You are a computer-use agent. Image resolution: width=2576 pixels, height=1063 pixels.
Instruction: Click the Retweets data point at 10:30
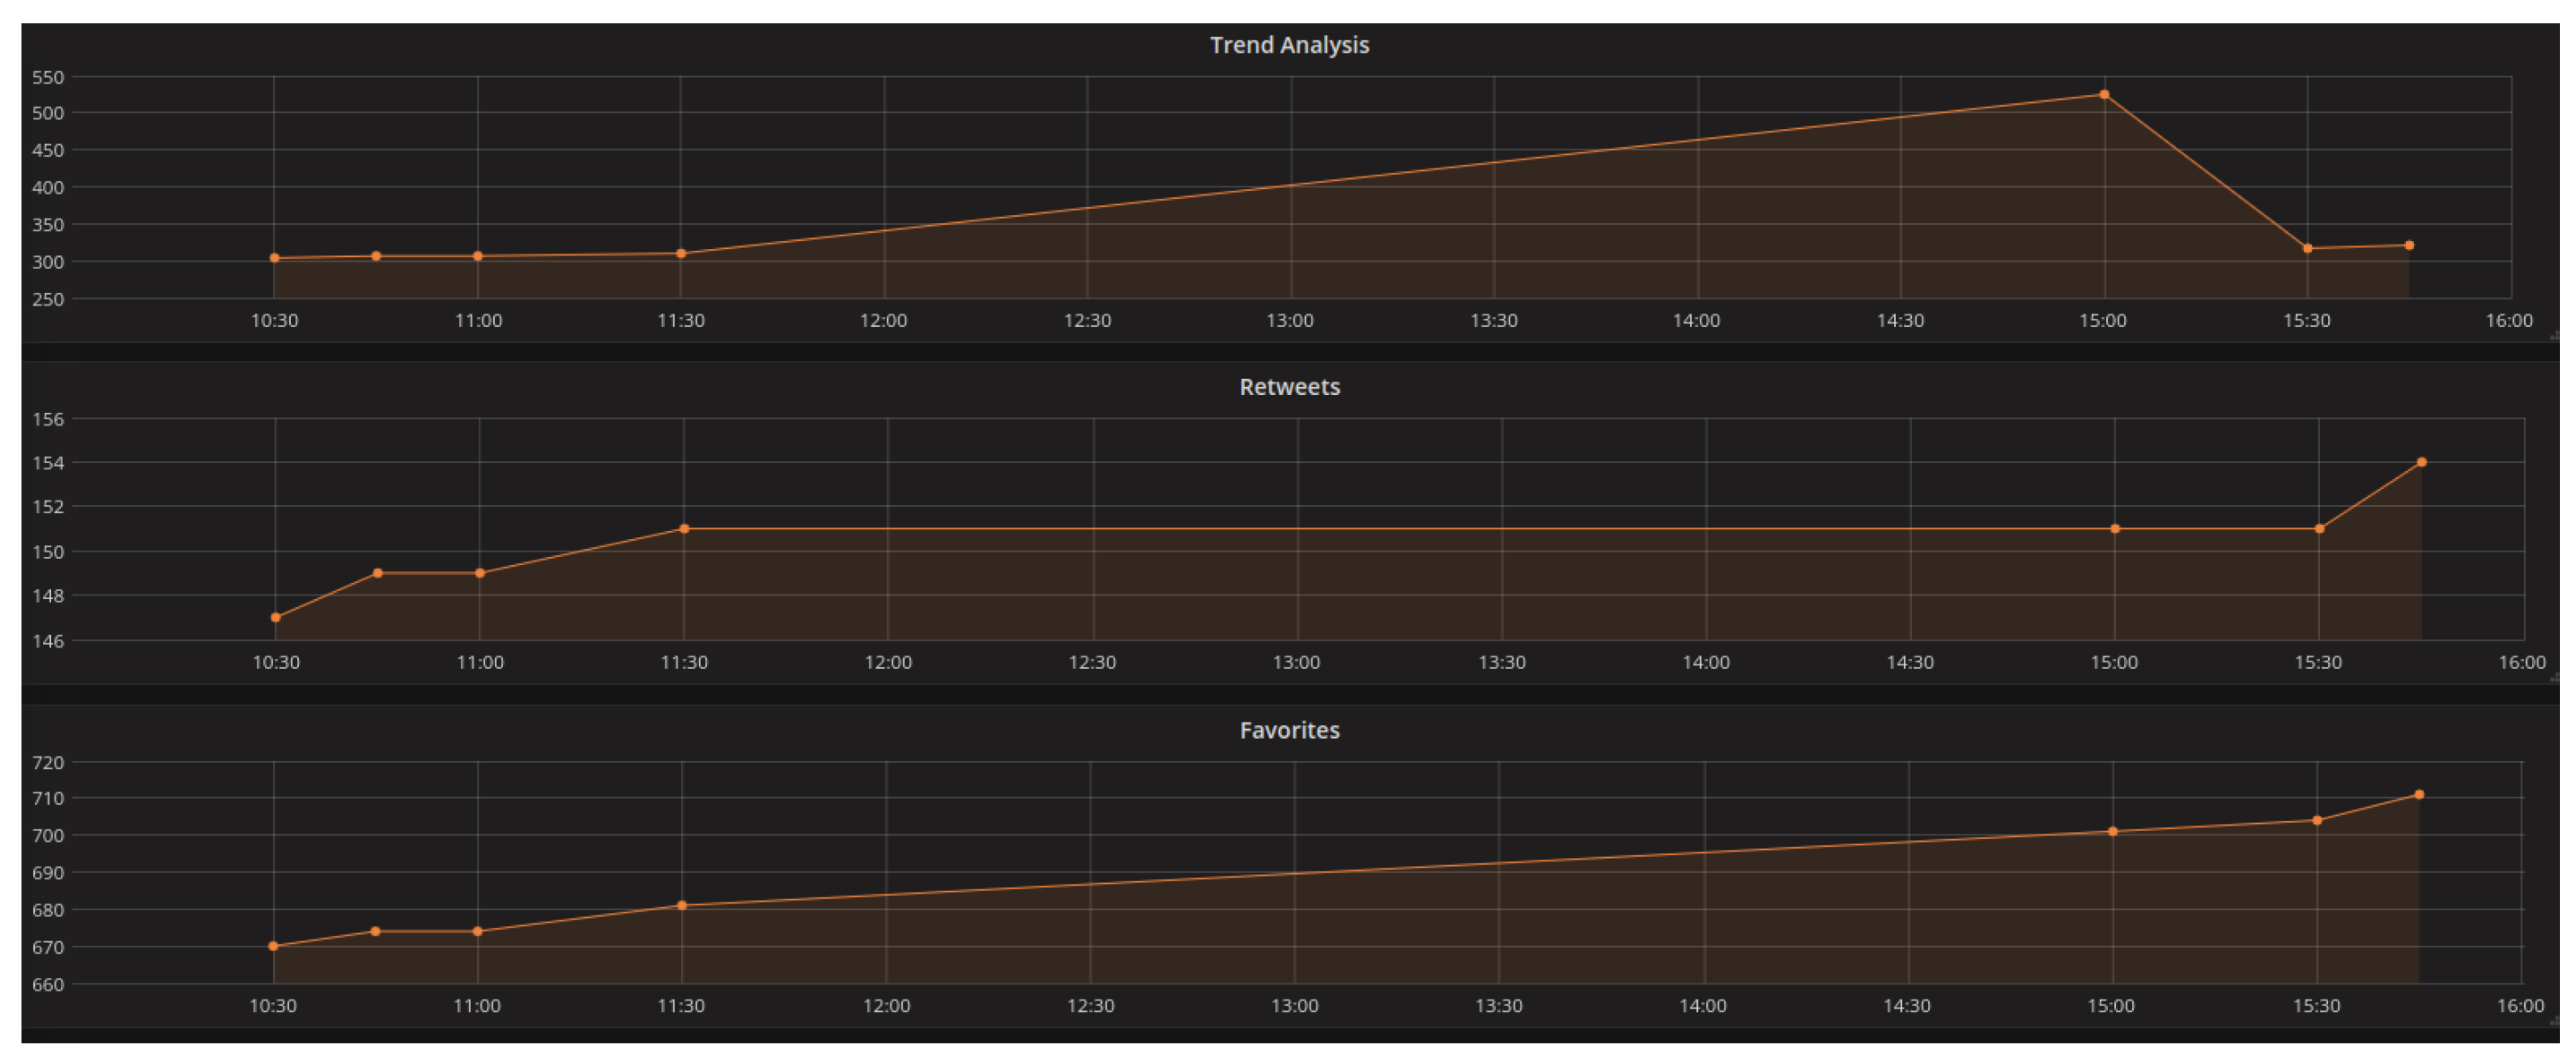coord(276,618)
